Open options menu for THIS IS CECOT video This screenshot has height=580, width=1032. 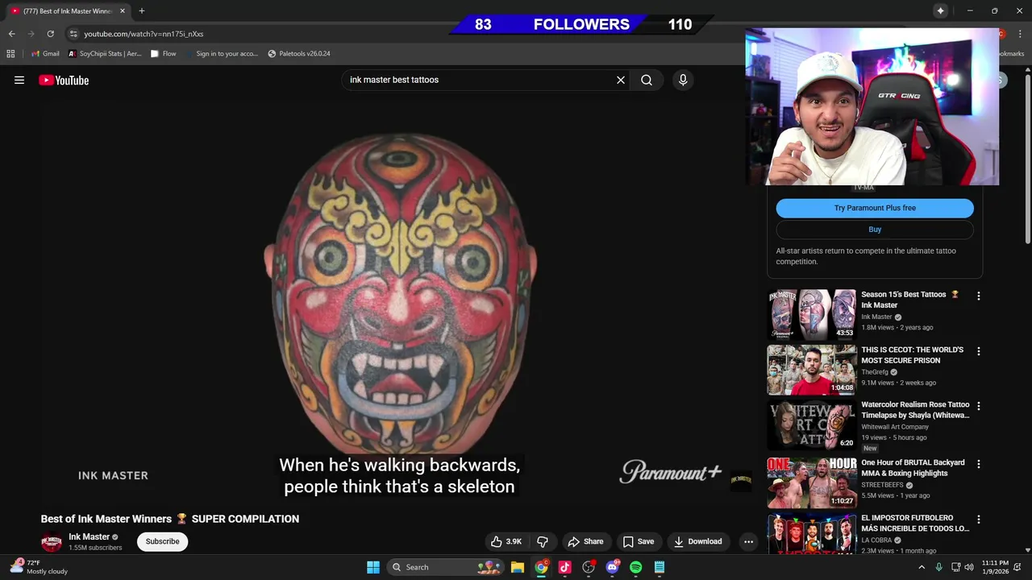pyautogui.click(x=979, y=351)
